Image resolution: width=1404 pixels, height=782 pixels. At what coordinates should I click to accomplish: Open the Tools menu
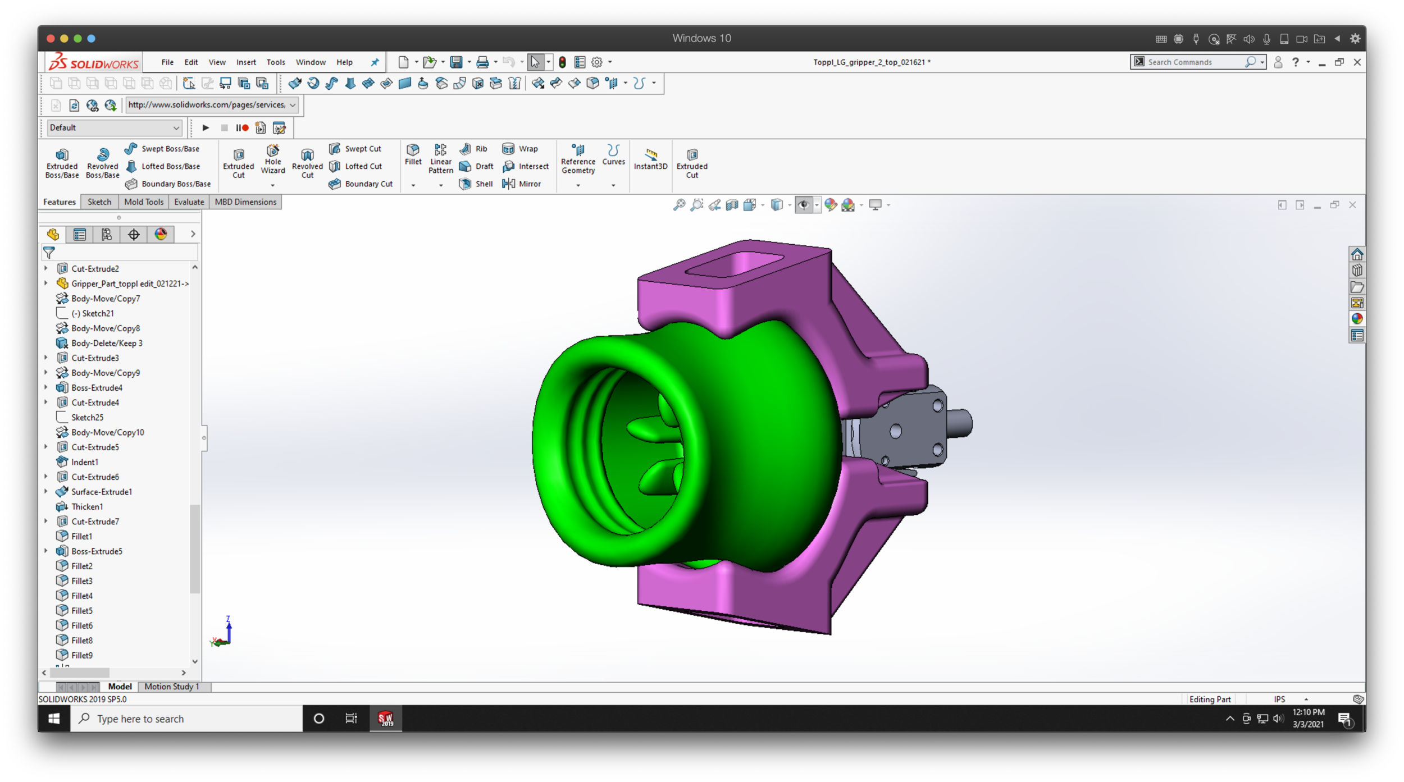pyautogui.click(x=276, y=62)
